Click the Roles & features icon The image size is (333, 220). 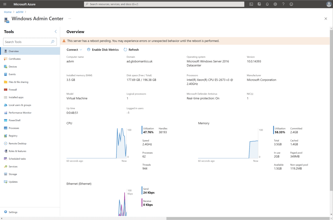coord(6,151)
